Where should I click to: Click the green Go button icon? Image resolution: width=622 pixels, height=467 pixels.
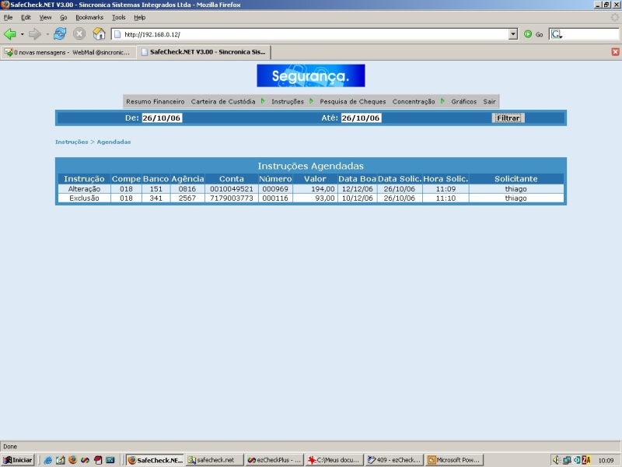[x=528, y=34]
